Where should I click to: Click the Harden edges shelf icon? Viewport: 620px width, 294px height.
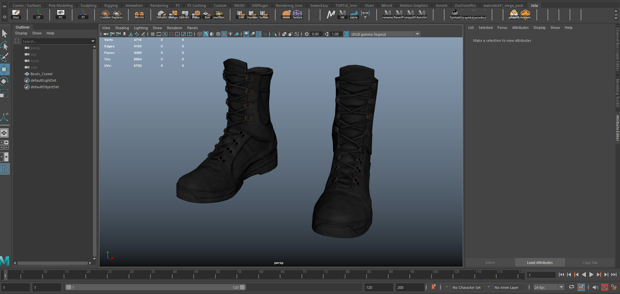pyautogui.click(x=252, y=15)
